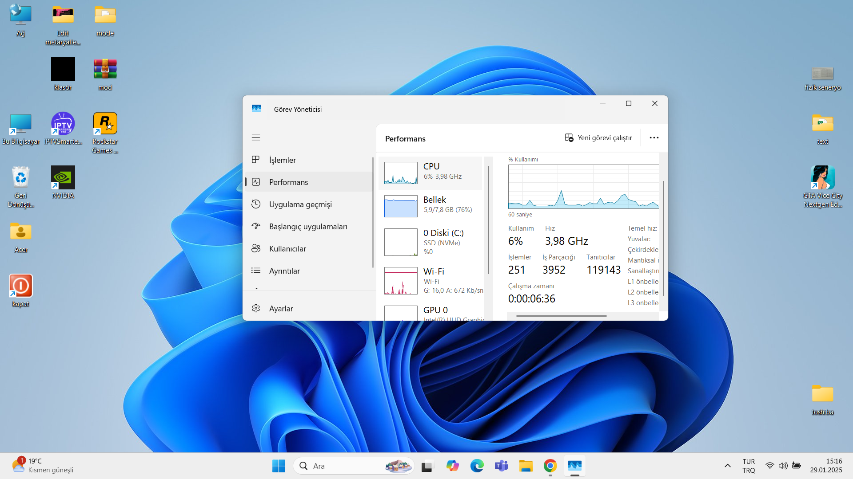
Task: Select the 0 Diski (C:) item
Action: tap(430, 242)
